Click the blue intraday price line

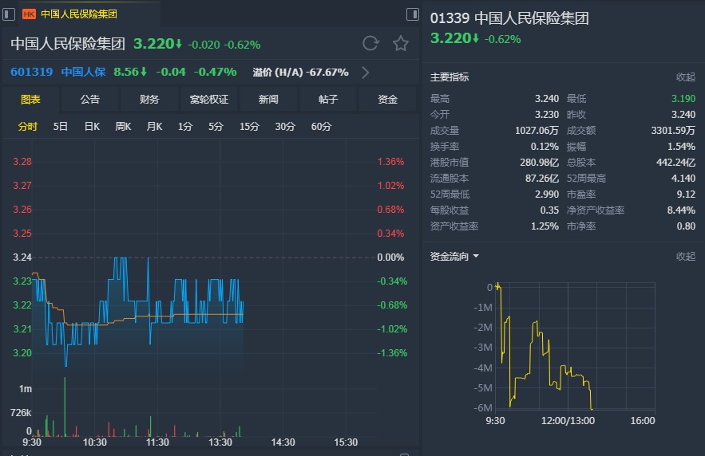137,312
